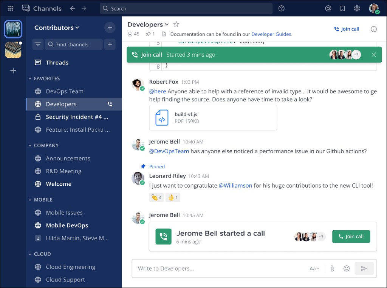Viewport: 387px width, 288px height.
Task: View the 1 pinned post
Action: 150,34
